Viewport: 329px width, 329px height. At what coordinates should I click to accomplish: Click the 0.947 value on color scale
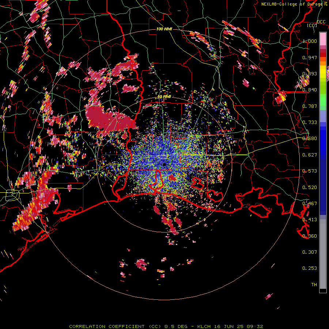[310, 57]
